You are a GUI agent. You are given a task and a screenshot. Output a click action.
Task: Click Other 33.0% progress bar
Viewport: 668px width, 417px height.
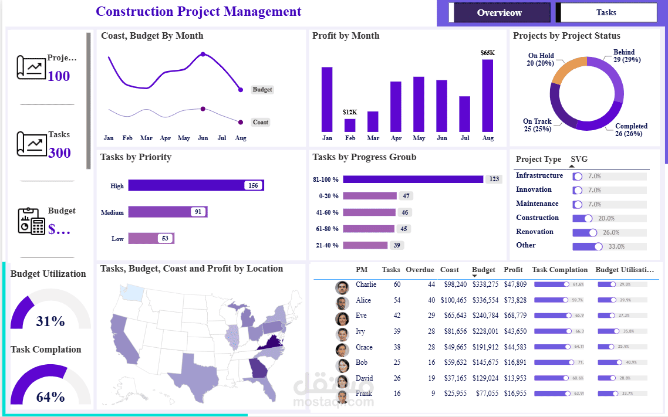click(x=610, y=246)
